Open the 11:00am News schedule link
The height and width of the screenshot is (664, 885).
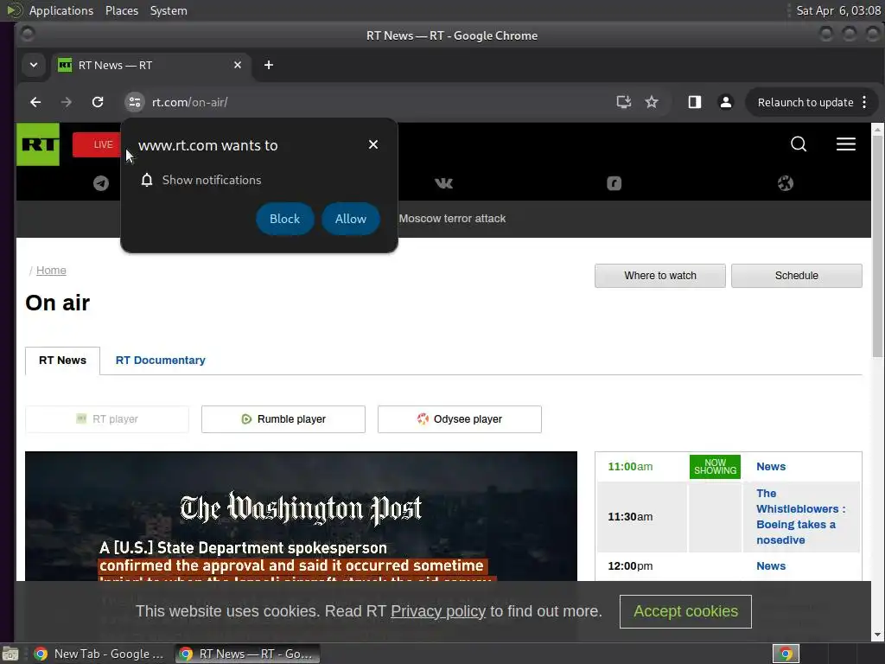click(x=771, y=466)
